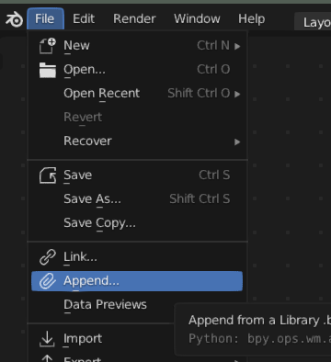Open the Render menu
Image resolution: width=331 pixels, height=362 pixels.
coord(134,18)
